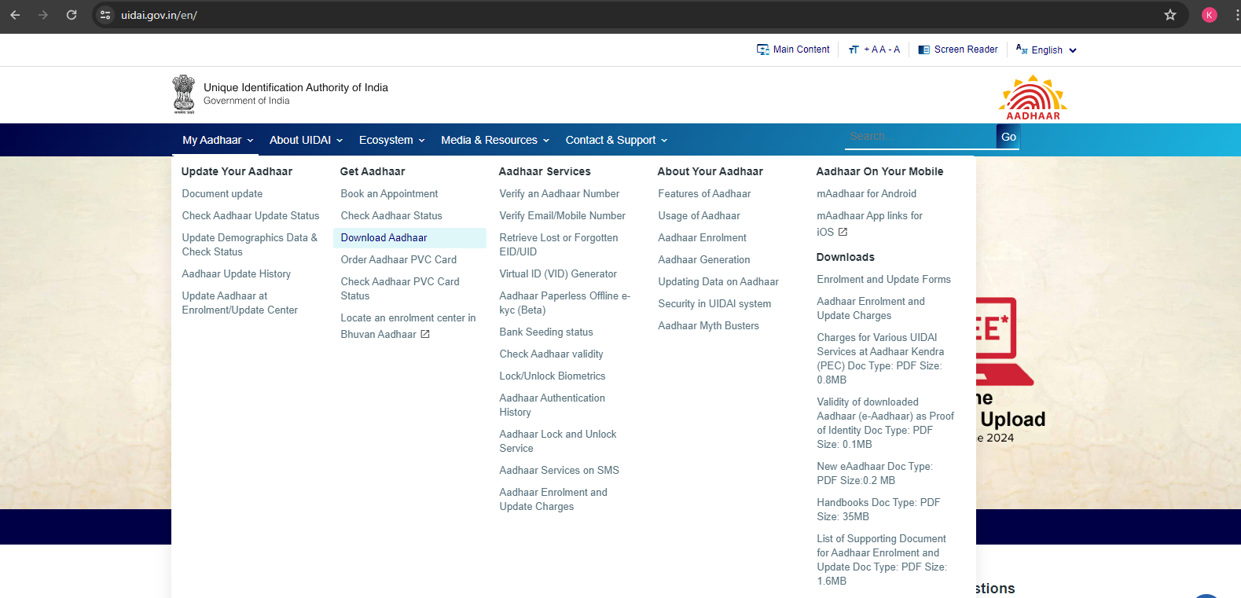Open mAadhaar for Android link

[x=866, y=193]
